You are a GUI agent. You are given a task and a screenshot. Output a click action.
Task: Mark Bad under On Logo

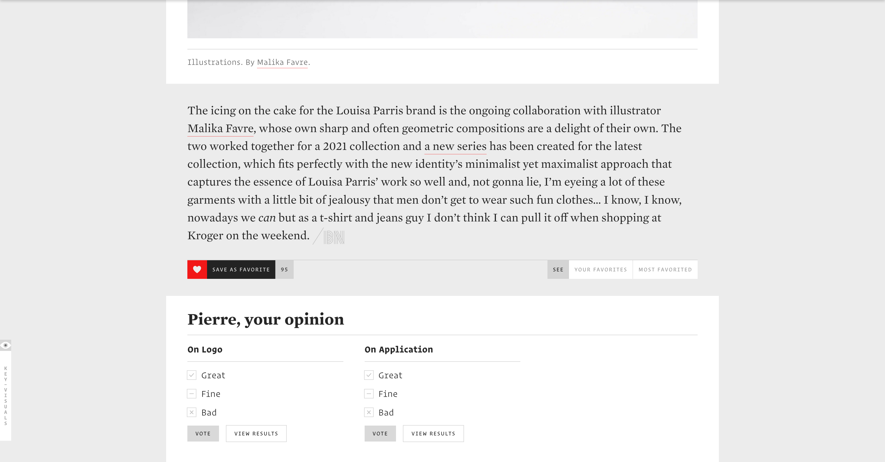(x=192, y=412)
